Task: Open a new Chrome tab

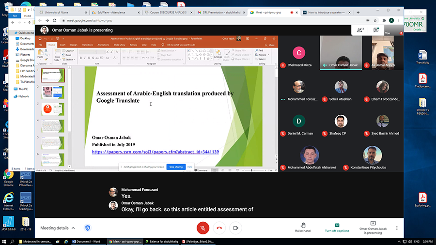Action: tap(358, 13)
